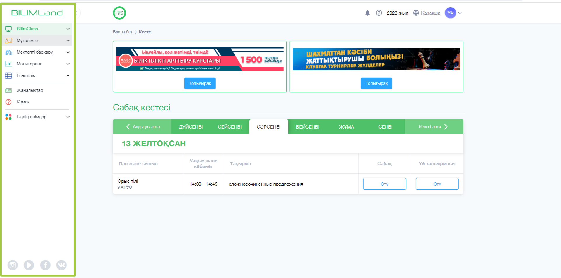Select the СЕНБІ tab
Screen dimensions: 561x278
tap(385, 127)
